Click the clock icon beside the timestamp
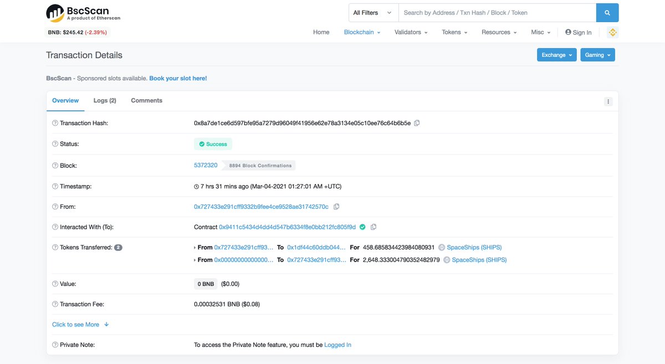 [x=196, y=187]
